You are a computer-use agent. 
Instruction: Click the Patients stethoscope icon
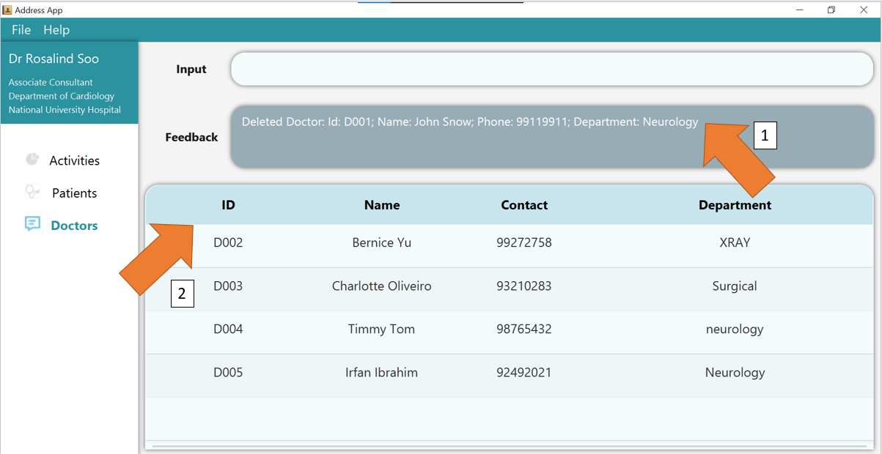[32, 192]
